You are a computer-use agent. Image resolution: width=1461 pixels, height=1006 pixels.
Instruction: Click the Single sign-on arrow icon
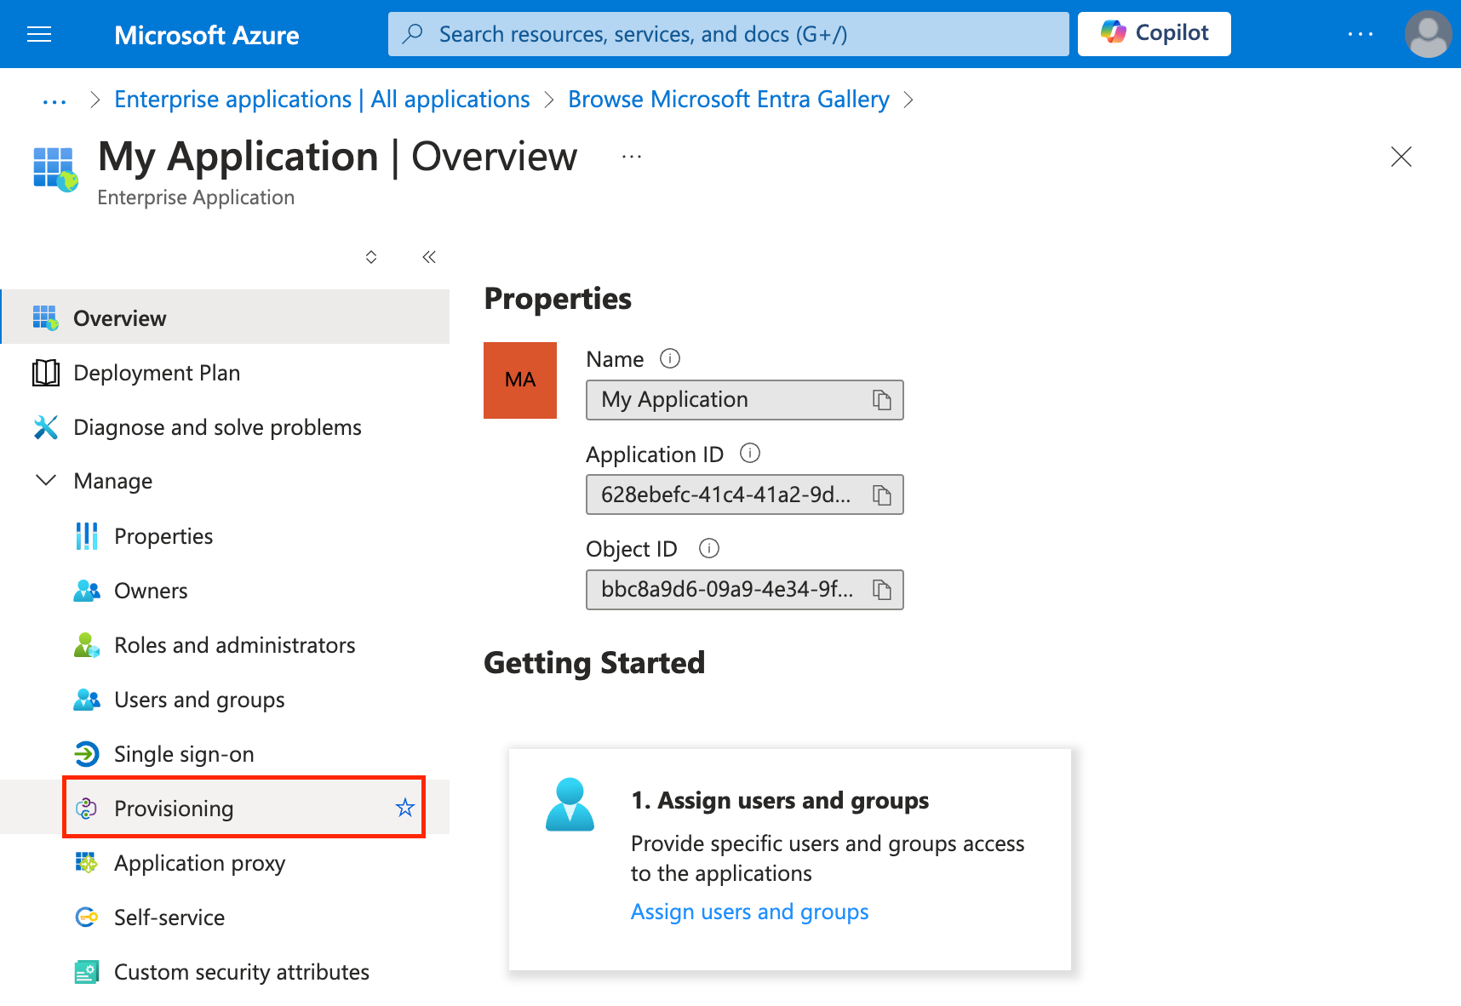(x=87, y=754)
